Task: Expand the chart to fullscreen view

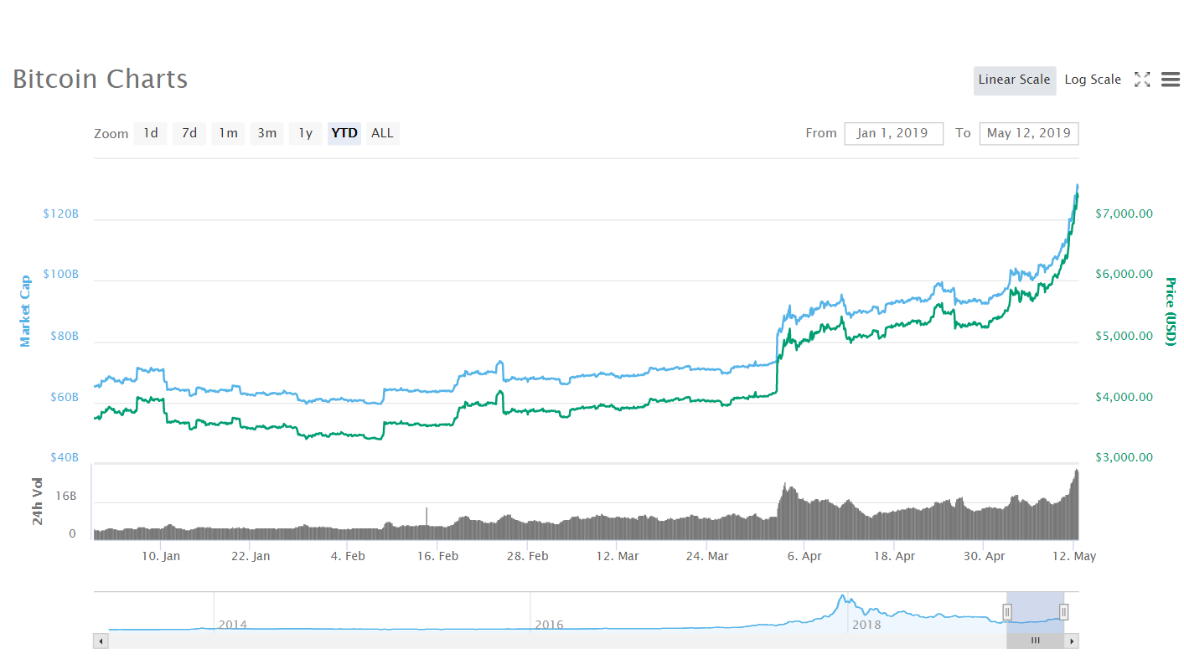Action: pyautogui.click(x=1142, y=80)
